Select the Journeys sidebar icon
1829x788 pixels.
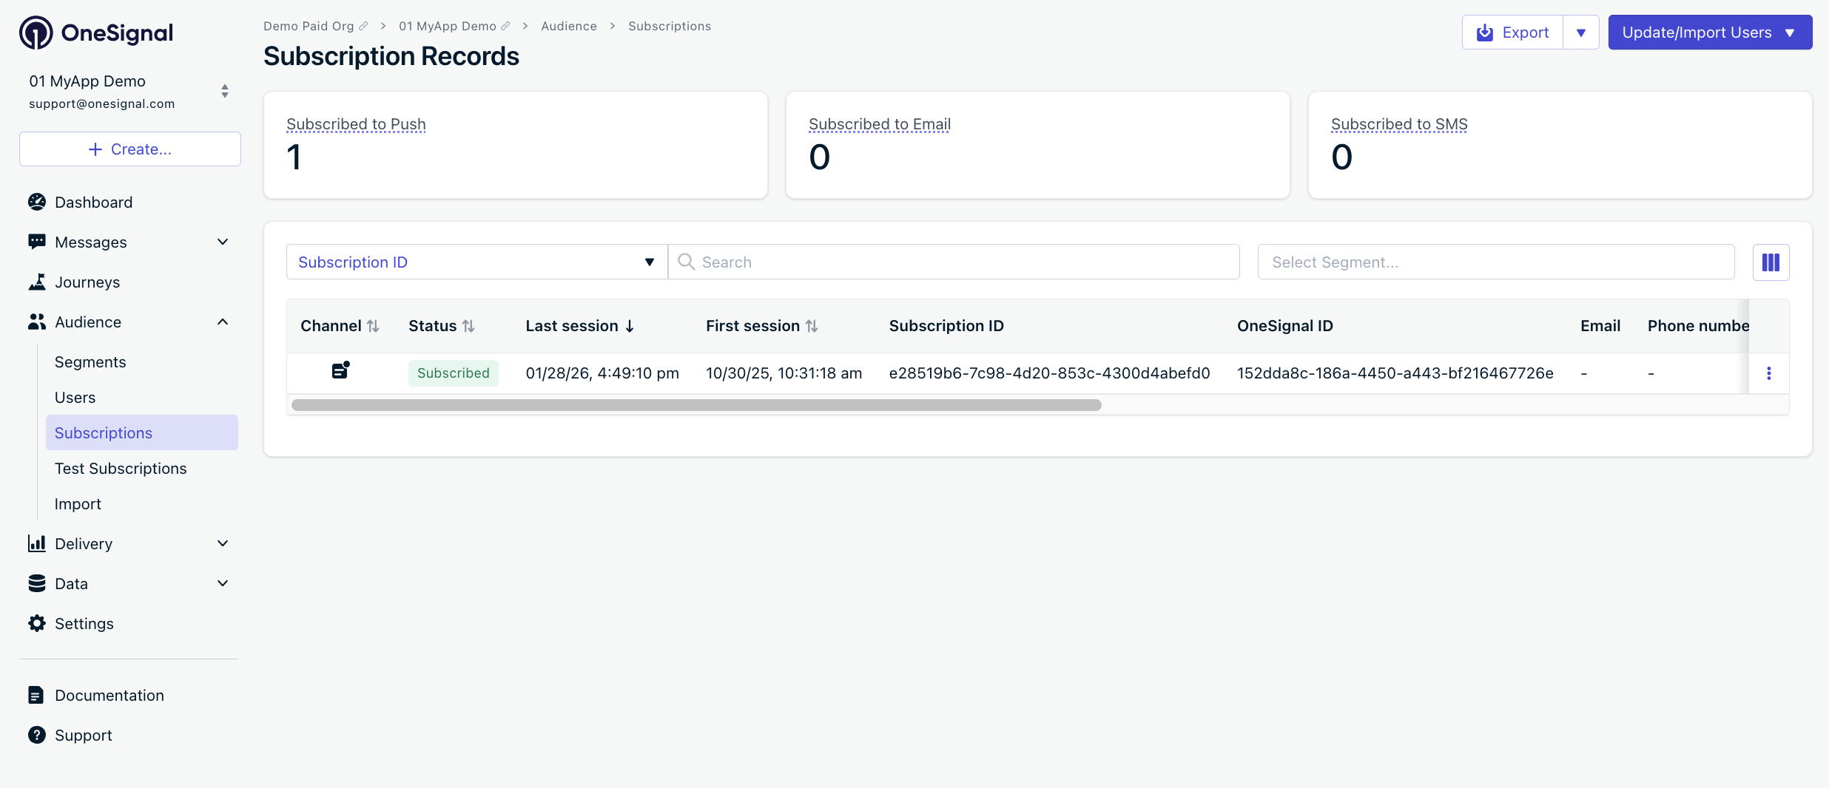coord(37,282)
